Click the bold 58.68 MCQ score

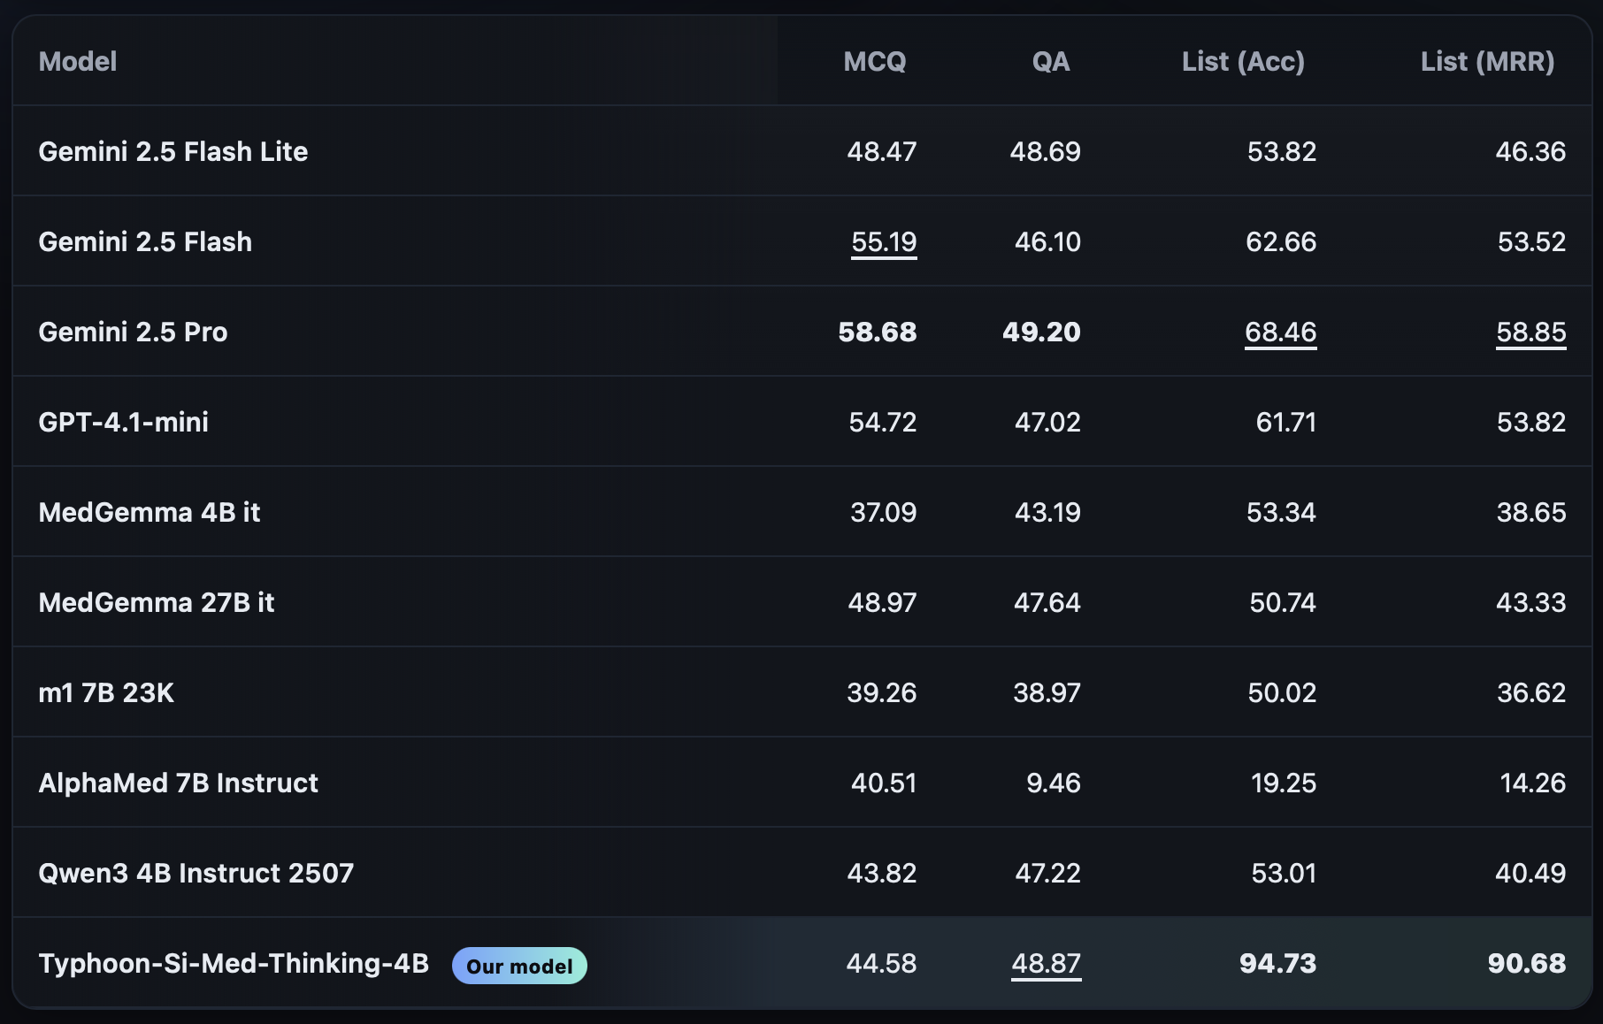pyautogui.click(x=877, y=332)
